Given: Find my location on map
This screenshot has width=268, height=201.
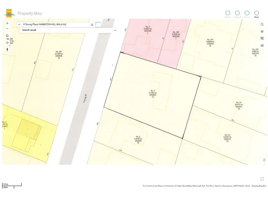Looking at the screenshot, I should tap(7, 42).
